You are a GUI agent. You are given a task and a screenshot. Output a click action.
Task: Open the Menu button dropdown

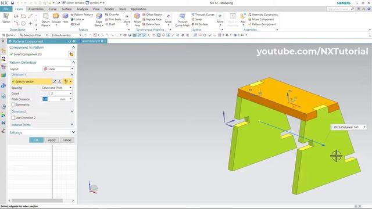(9, 35)
